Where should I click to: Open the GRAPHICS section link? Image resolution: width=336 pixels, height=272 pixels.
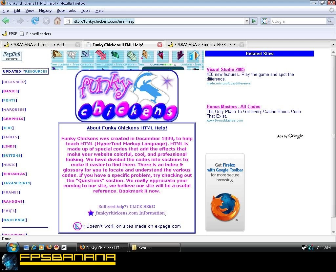tap(13, 119)
